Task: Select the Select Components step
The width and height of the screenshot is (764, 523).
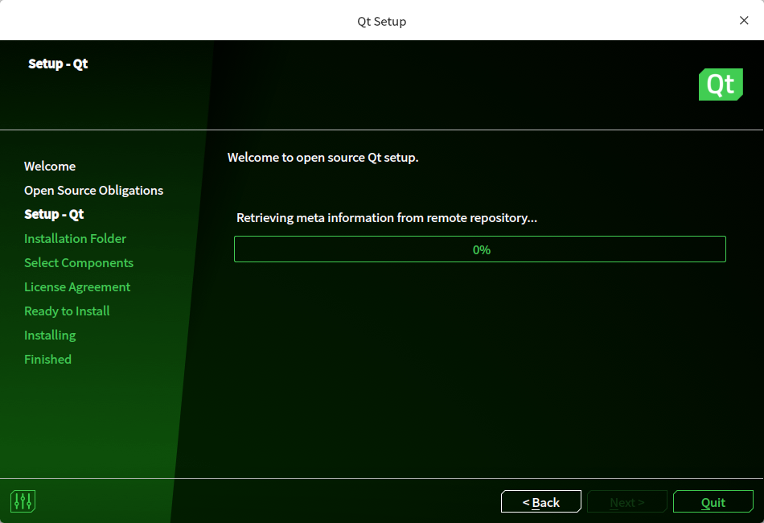Action: 78,262
